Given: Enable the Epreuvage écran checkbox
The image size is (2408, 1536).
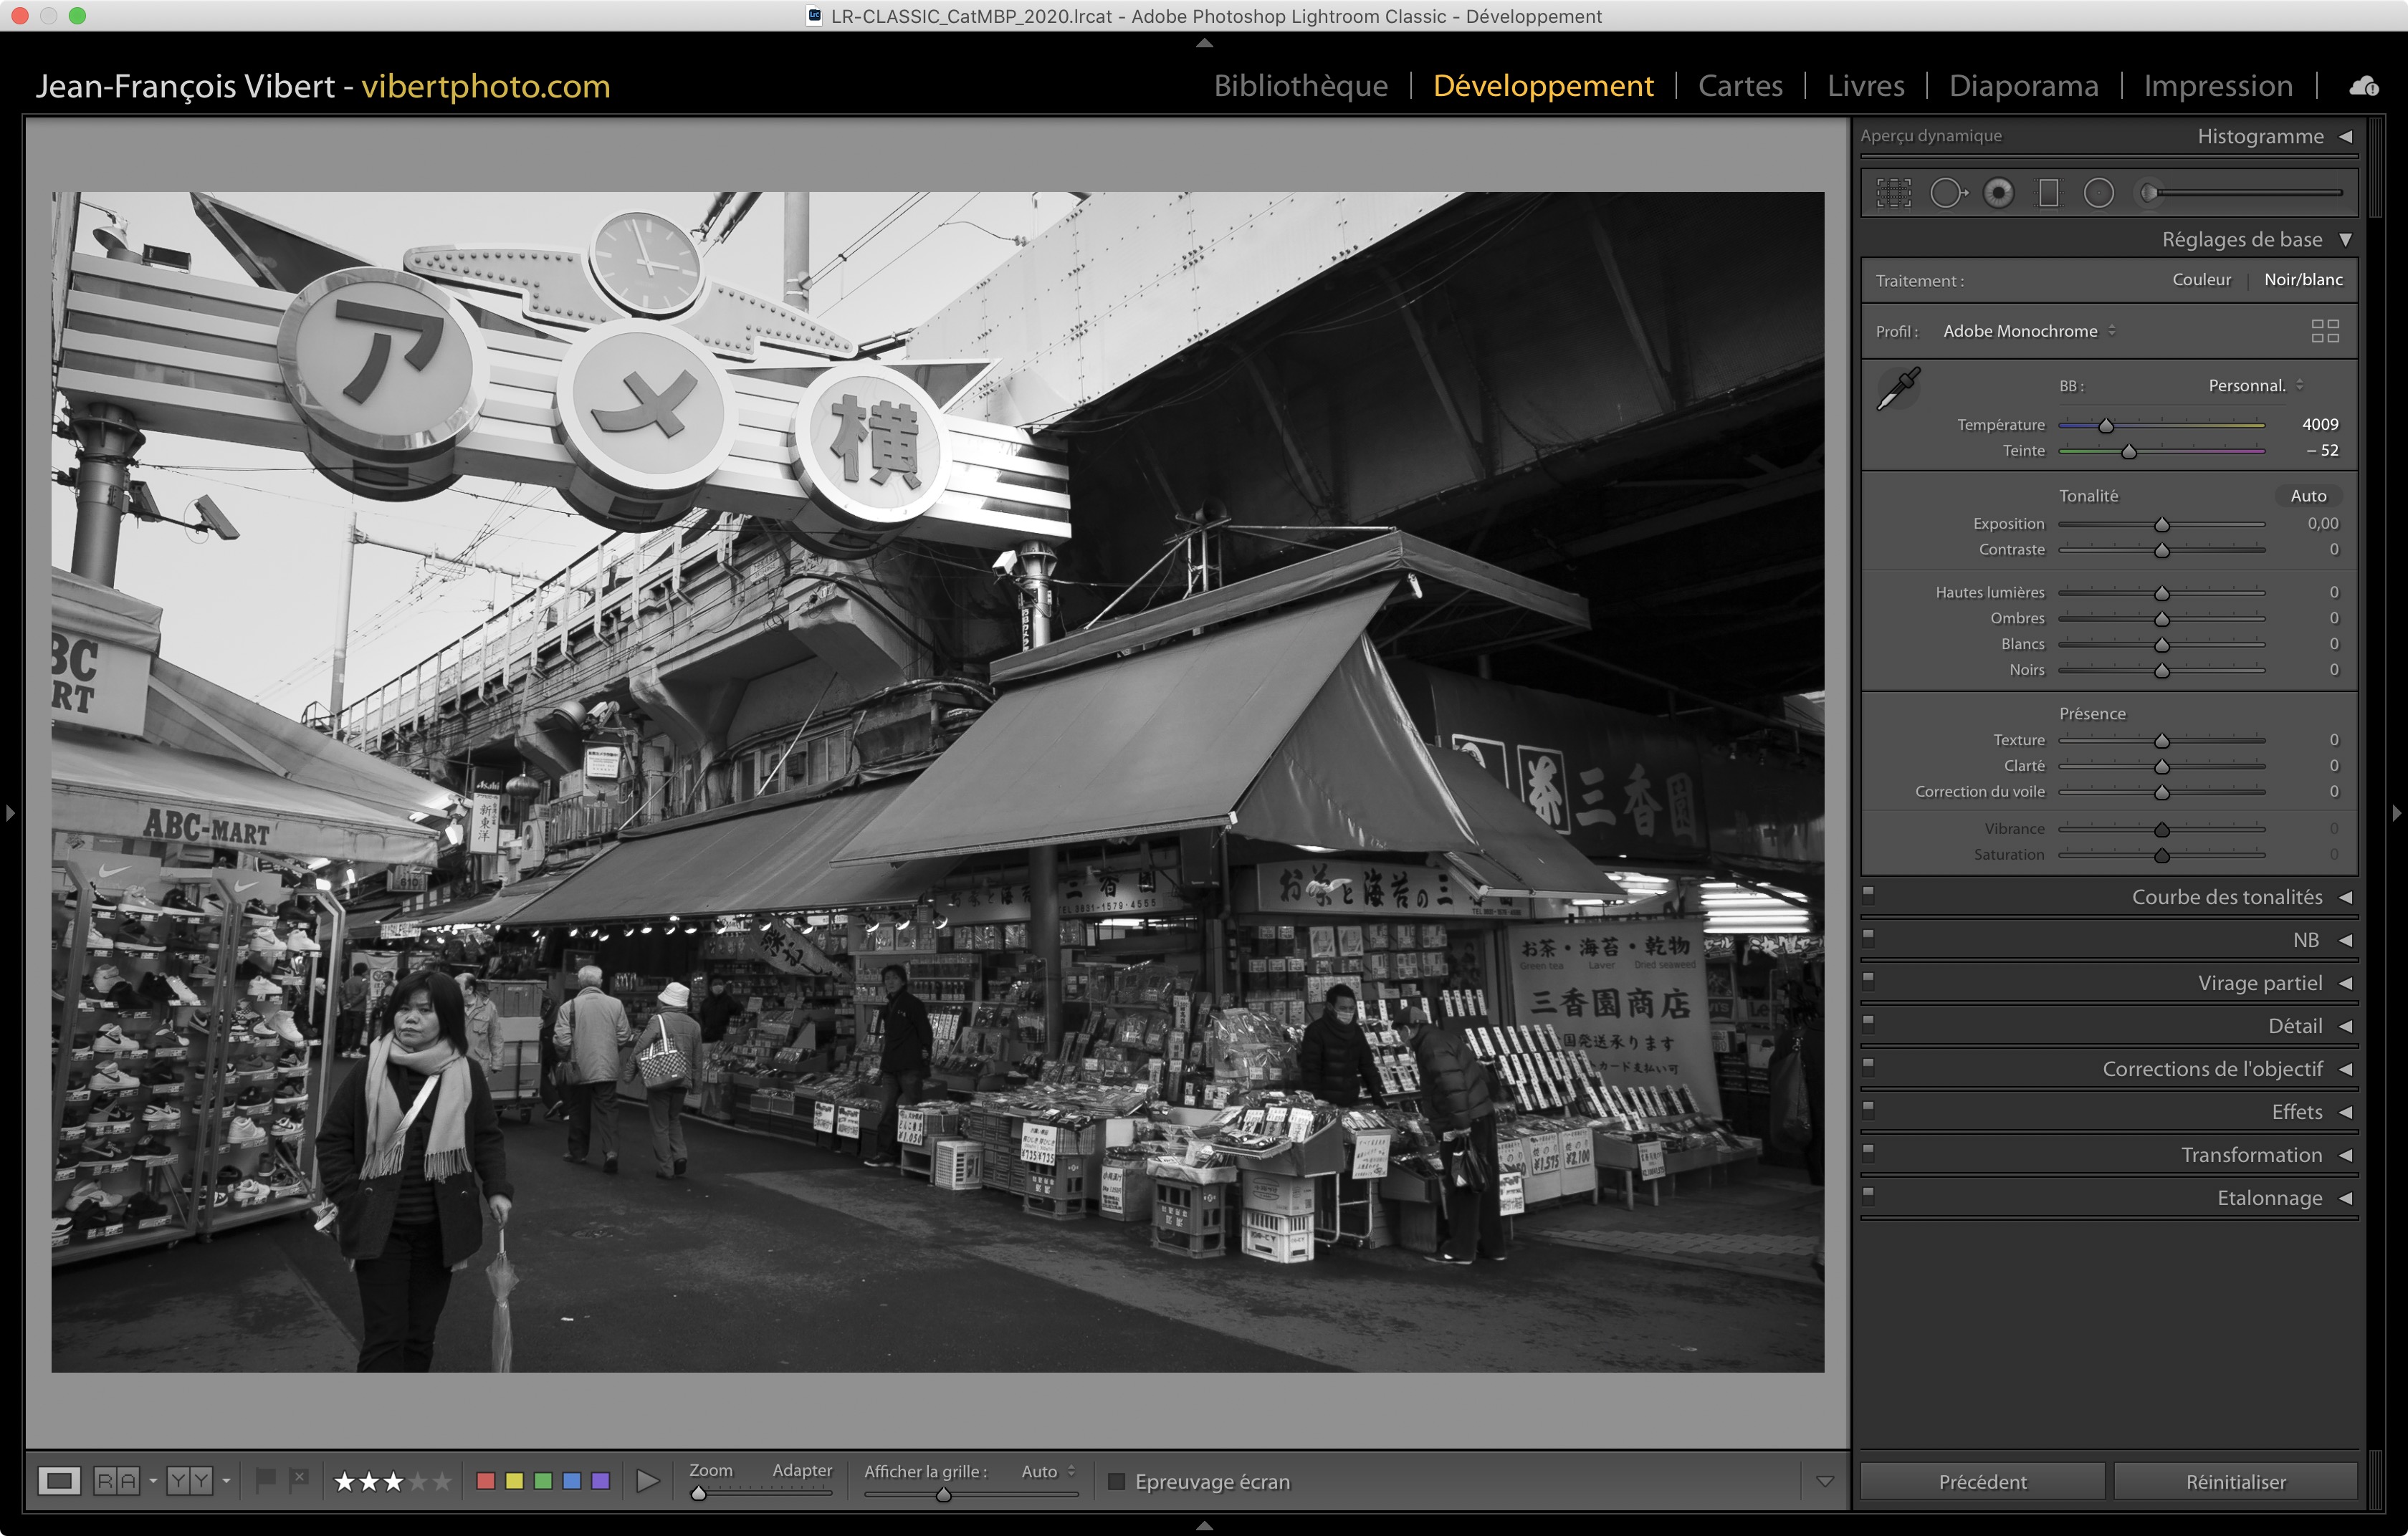Looking at the screenshot, I should click(x=1116, y=1481).
